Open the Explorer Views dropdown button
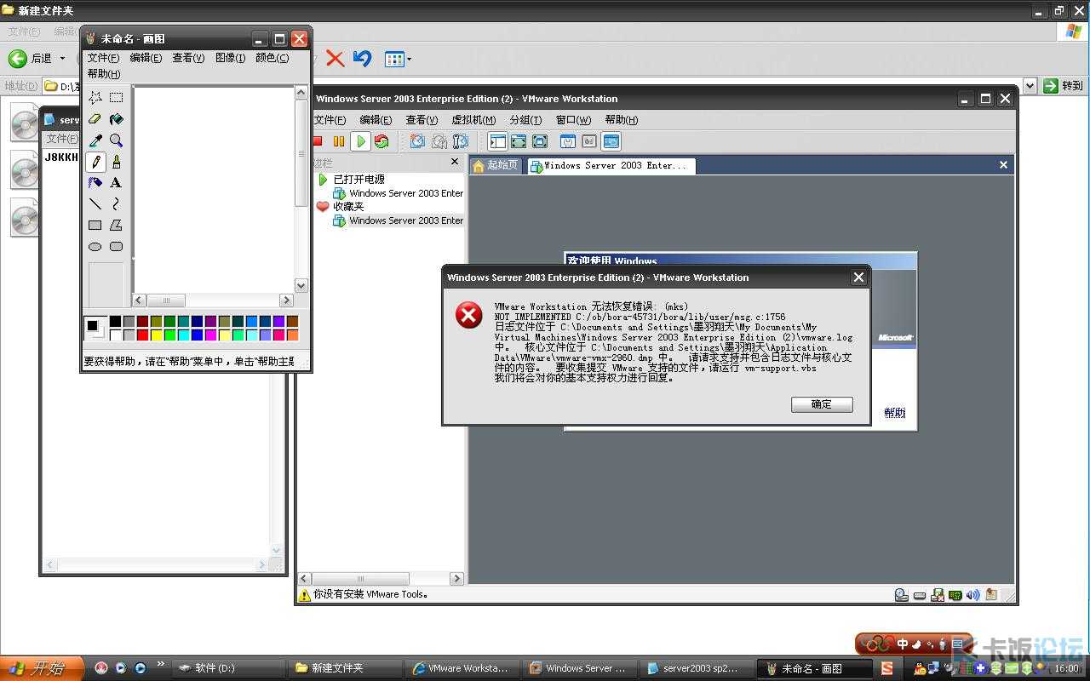The image size is (1090, 681). [398, 59]
